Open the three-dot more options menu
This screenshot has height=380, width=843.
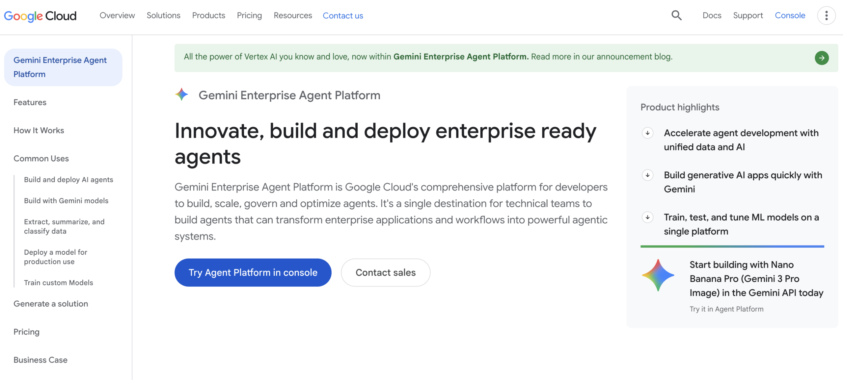tap(826, 15)
